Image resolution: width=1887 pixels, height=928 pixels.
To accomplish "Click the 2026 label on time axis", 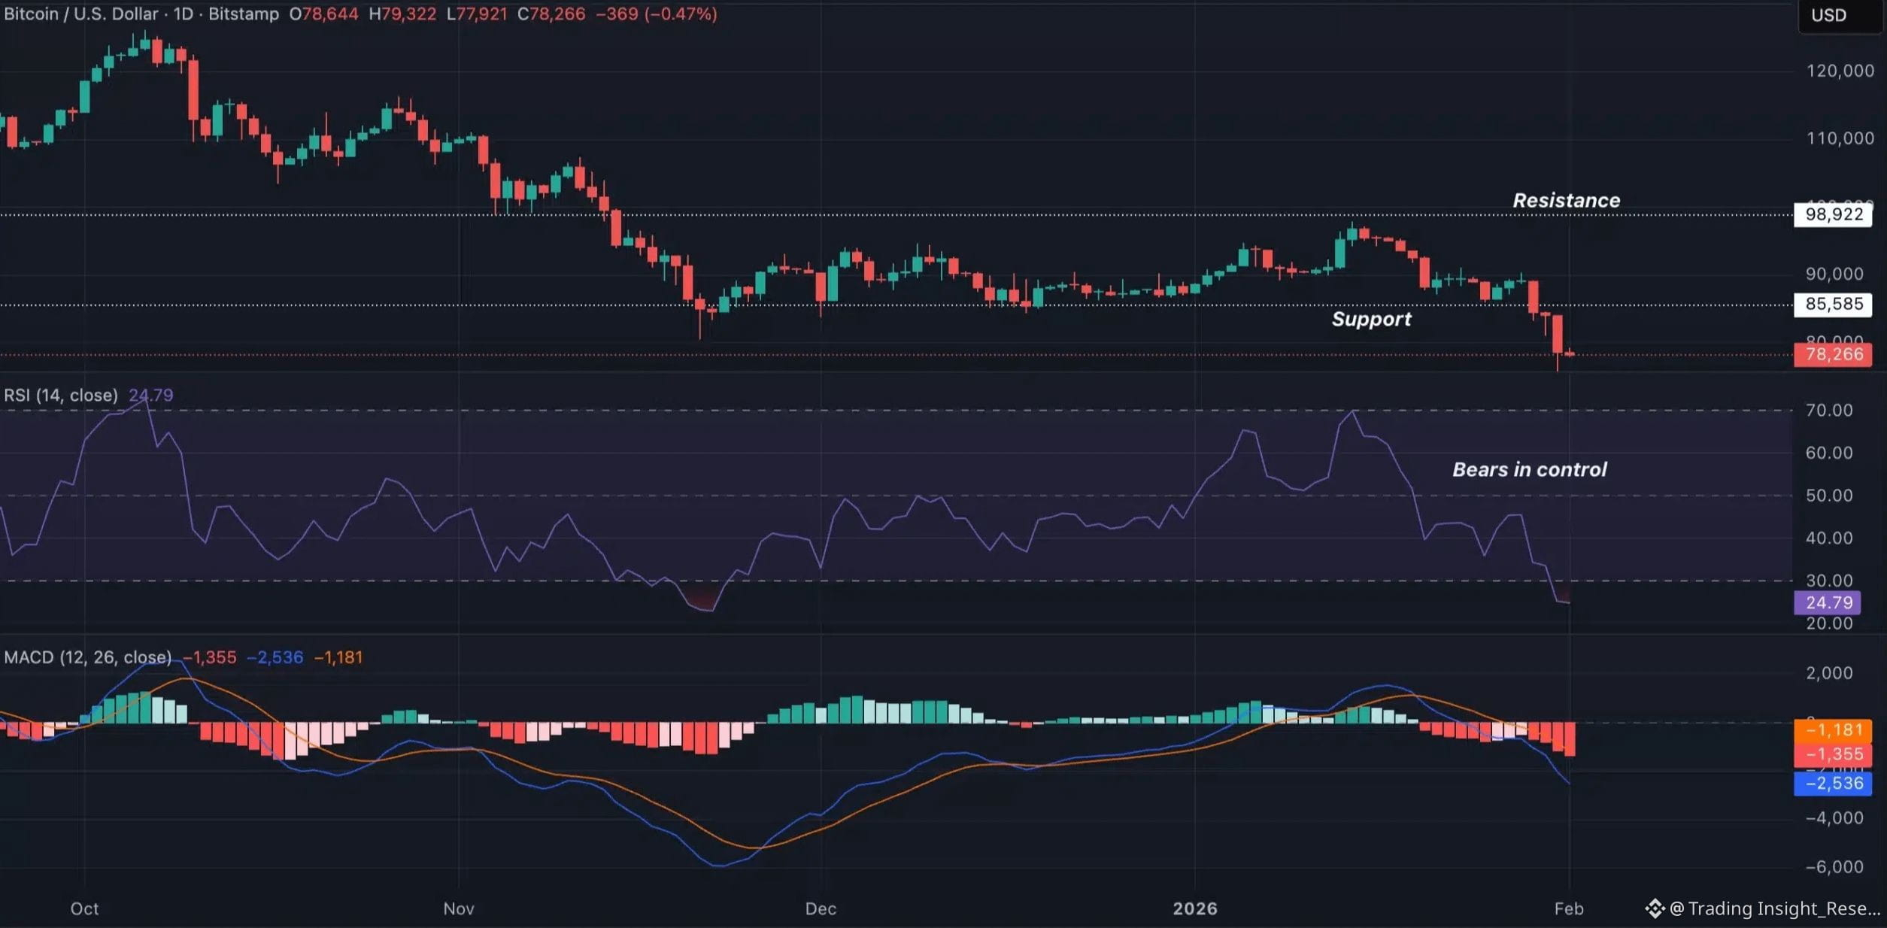I will (1194, 908).
